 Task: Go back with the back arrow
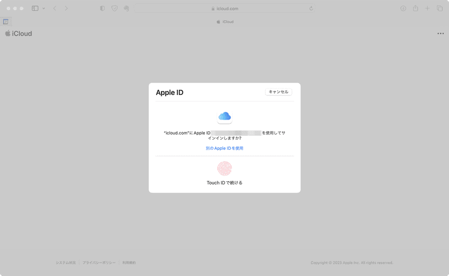coord(54,8)
